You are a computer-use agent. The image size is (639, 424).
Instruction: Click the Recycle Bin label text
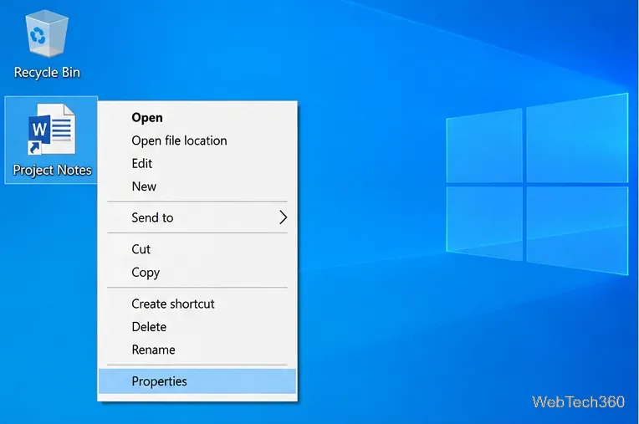pyautogui.click(x=47, y=73)
